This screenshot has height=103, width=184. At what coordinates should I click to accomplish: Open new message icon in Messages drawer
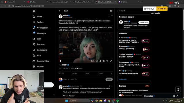click(x=174, y=96)
